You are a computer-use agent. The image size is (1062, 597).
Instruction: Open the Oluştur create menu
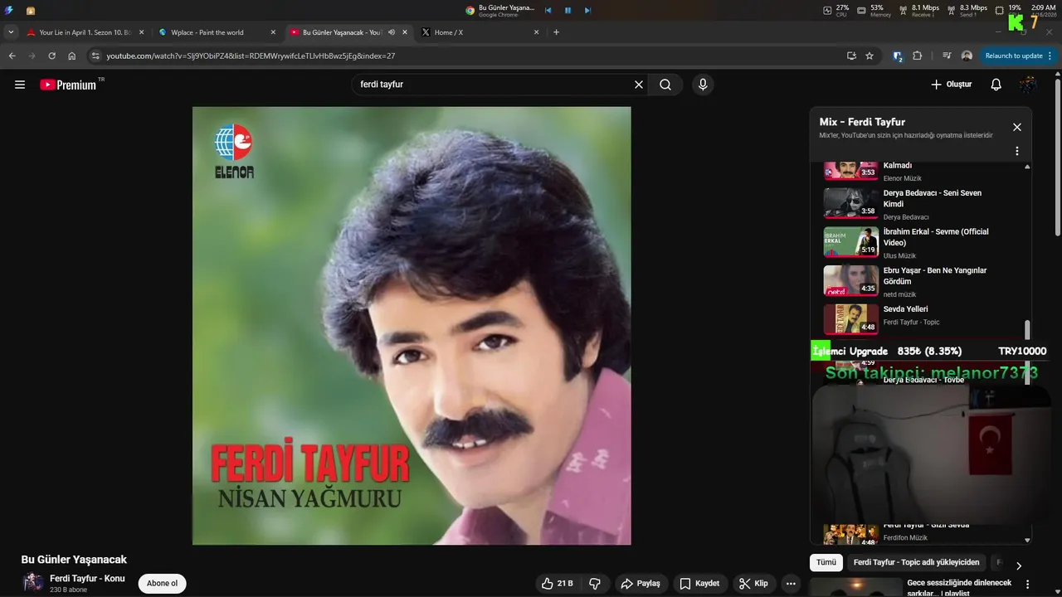tap(951, 85)
